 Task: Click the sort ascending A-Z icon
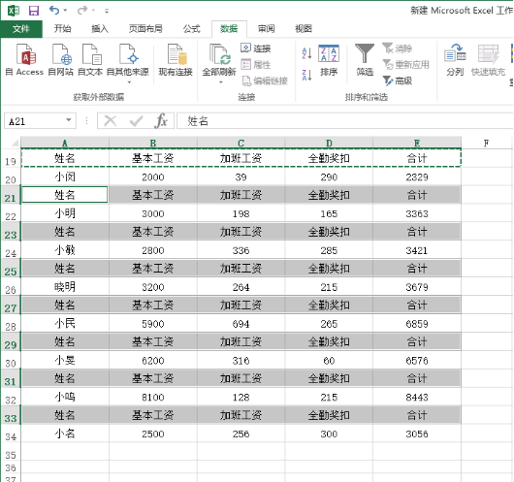click(x=306, y=53)
